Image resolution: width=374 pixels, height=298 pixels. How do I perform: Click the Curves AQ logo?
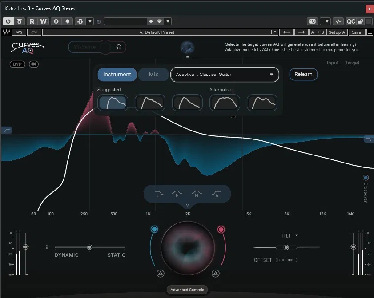point(28,47)
